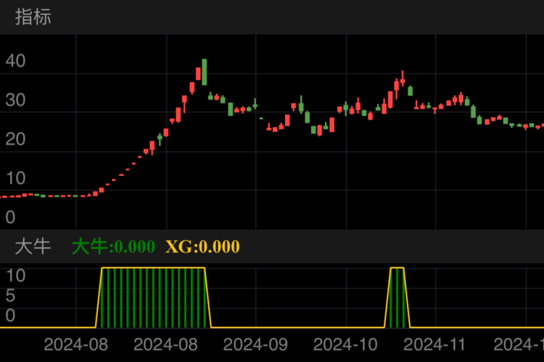This screenshot has height=362, width=544.
Task: Click the 30 price axis label
Action: 15,100
